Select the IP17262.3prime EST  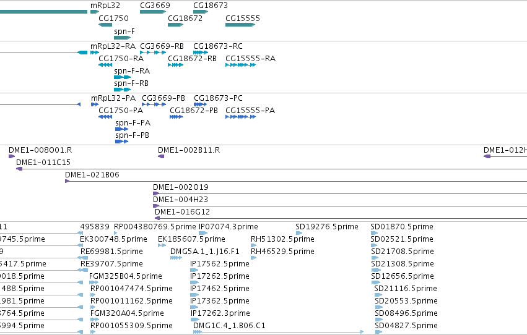point(194,320)
